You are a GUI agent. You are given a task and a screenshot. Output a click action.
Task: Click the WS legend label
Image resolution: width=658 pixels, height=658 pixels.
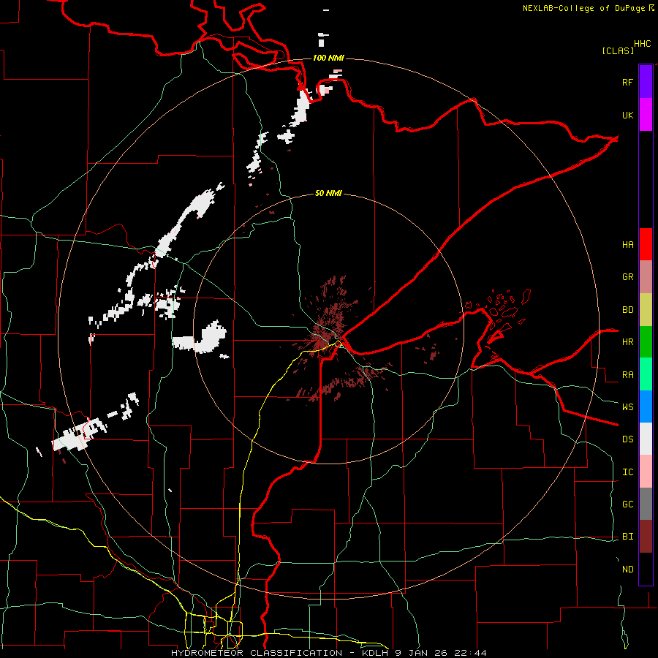coord(627,407)
